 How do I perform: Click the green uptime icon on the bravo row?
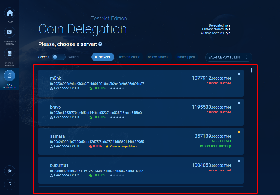(90, 117)
